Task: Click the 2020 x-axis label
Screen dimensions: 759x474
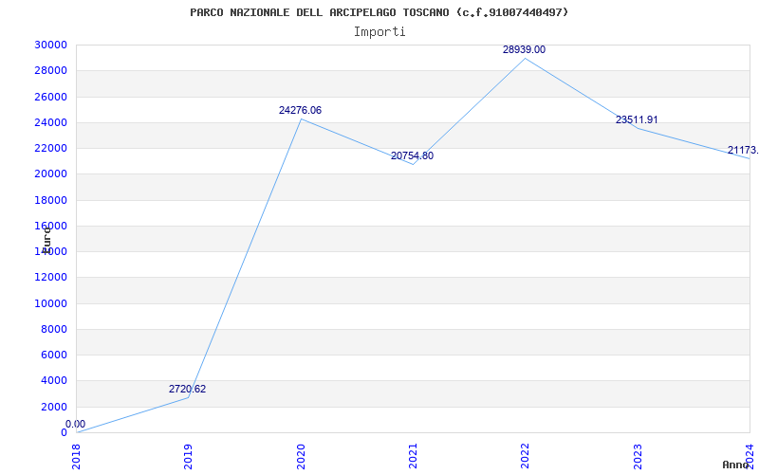Action: 301,457
